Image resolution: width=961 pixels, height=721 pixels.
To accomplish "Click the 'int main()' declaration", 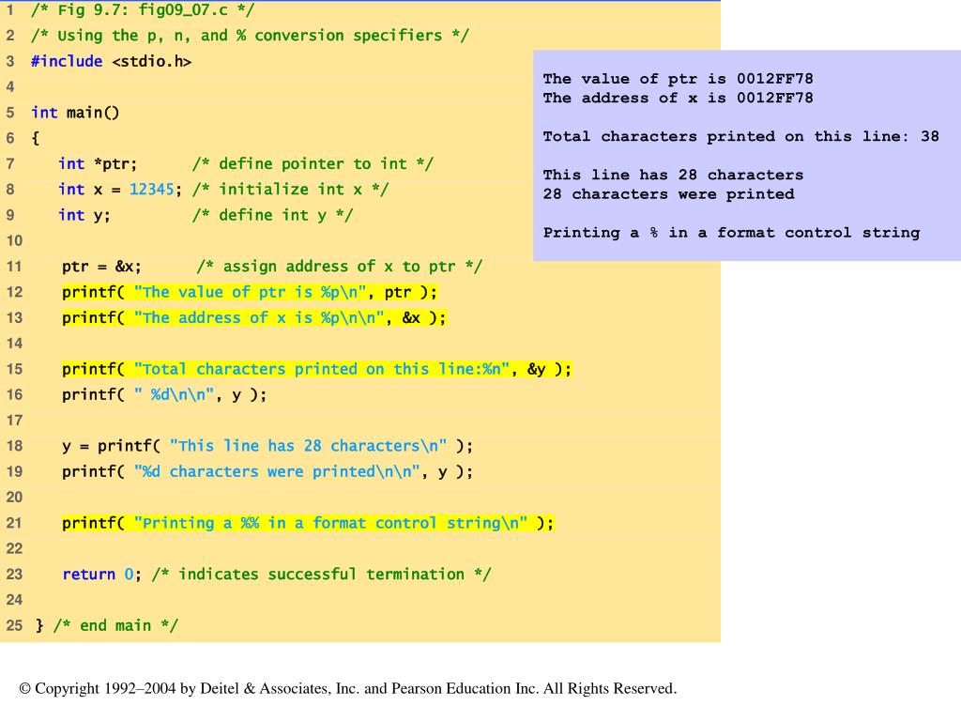I will [x=75, y=113].
